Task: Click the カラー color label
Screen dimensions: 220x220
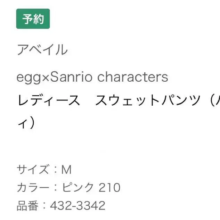Action: (x=33, y=188)
